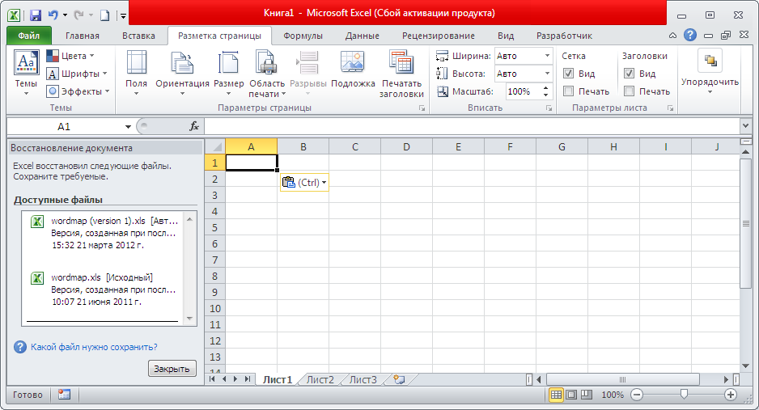The image size is (759, 410).
Task: Open Параметры страницы dialog launcher
Action: point(422,108)
